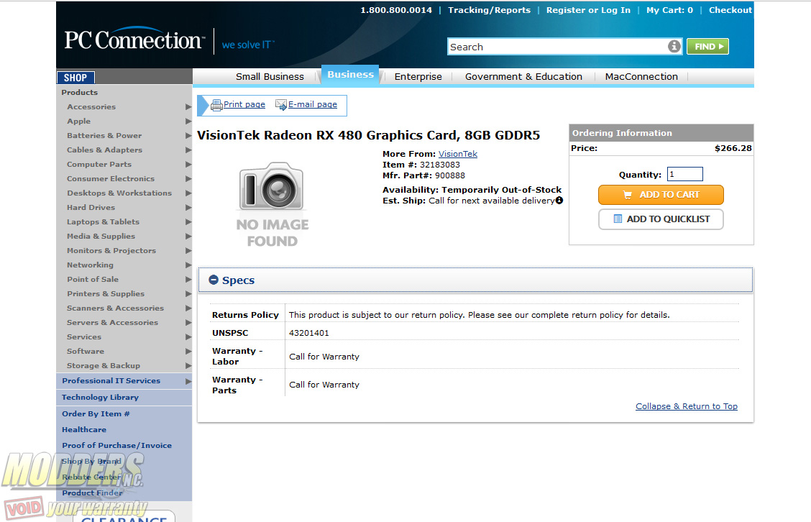
Task: Expand the Apple submenu arrow
Action: (x=188, y=122)
